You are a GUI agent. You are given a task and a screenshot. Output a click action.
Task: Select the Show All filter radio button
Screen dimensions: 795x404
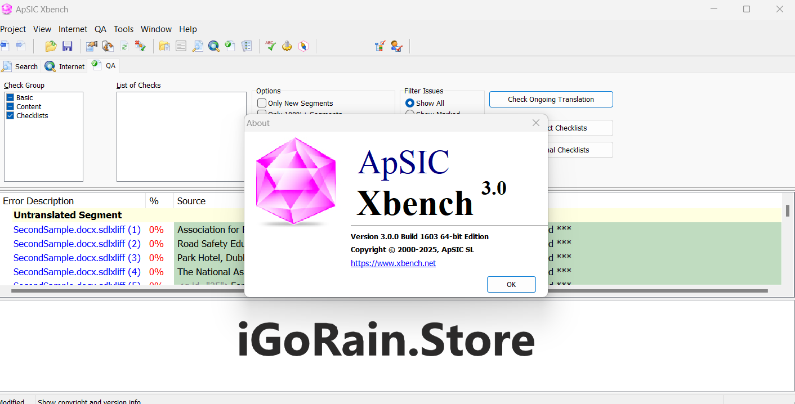click(x=410, y=103)
